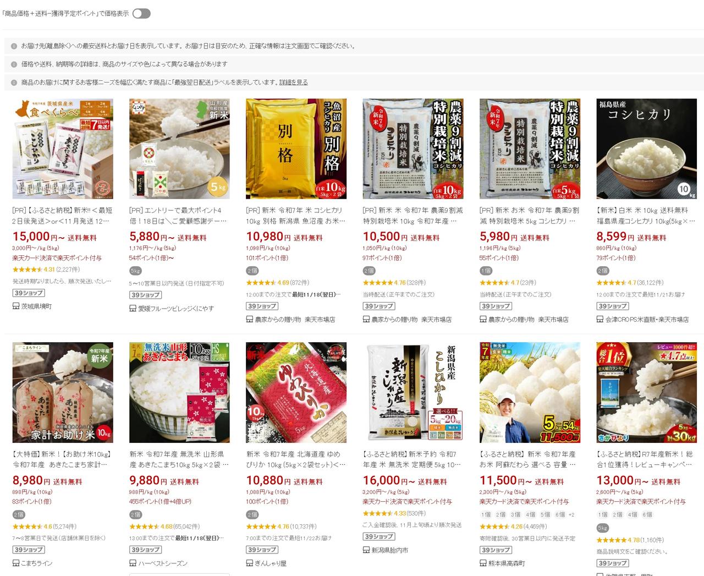Viewport: 704px width, 576px height.
Task: Click shop icon next to 茨城県境町
Action: point(16,306)
